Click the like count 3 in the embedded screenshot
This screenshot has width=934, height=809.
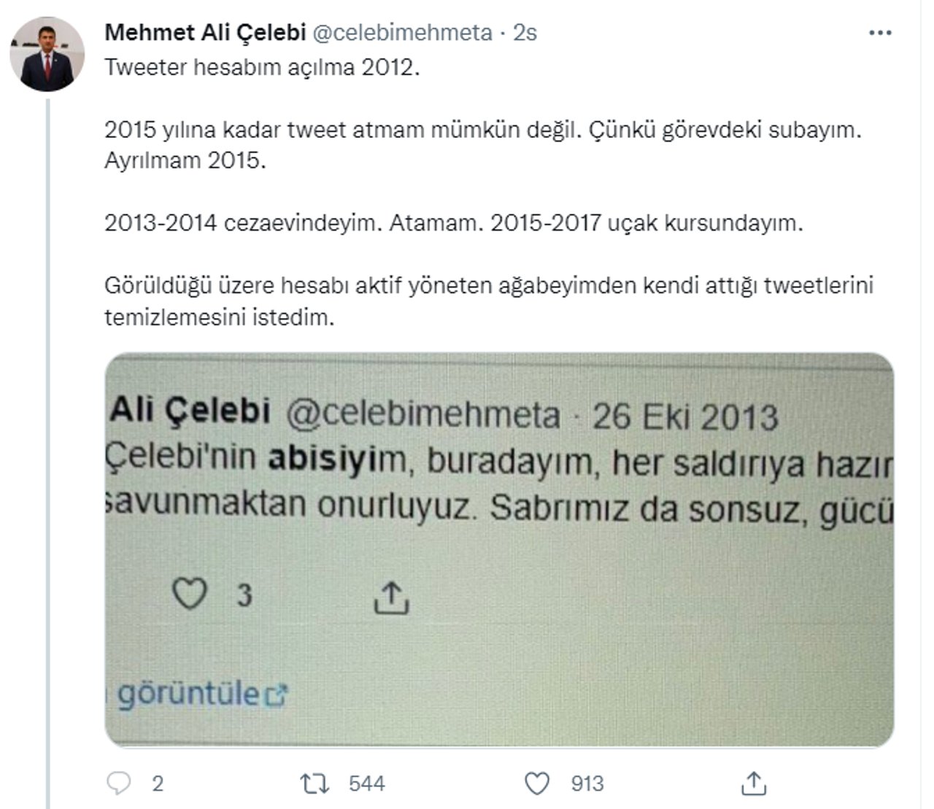(244, 595)
